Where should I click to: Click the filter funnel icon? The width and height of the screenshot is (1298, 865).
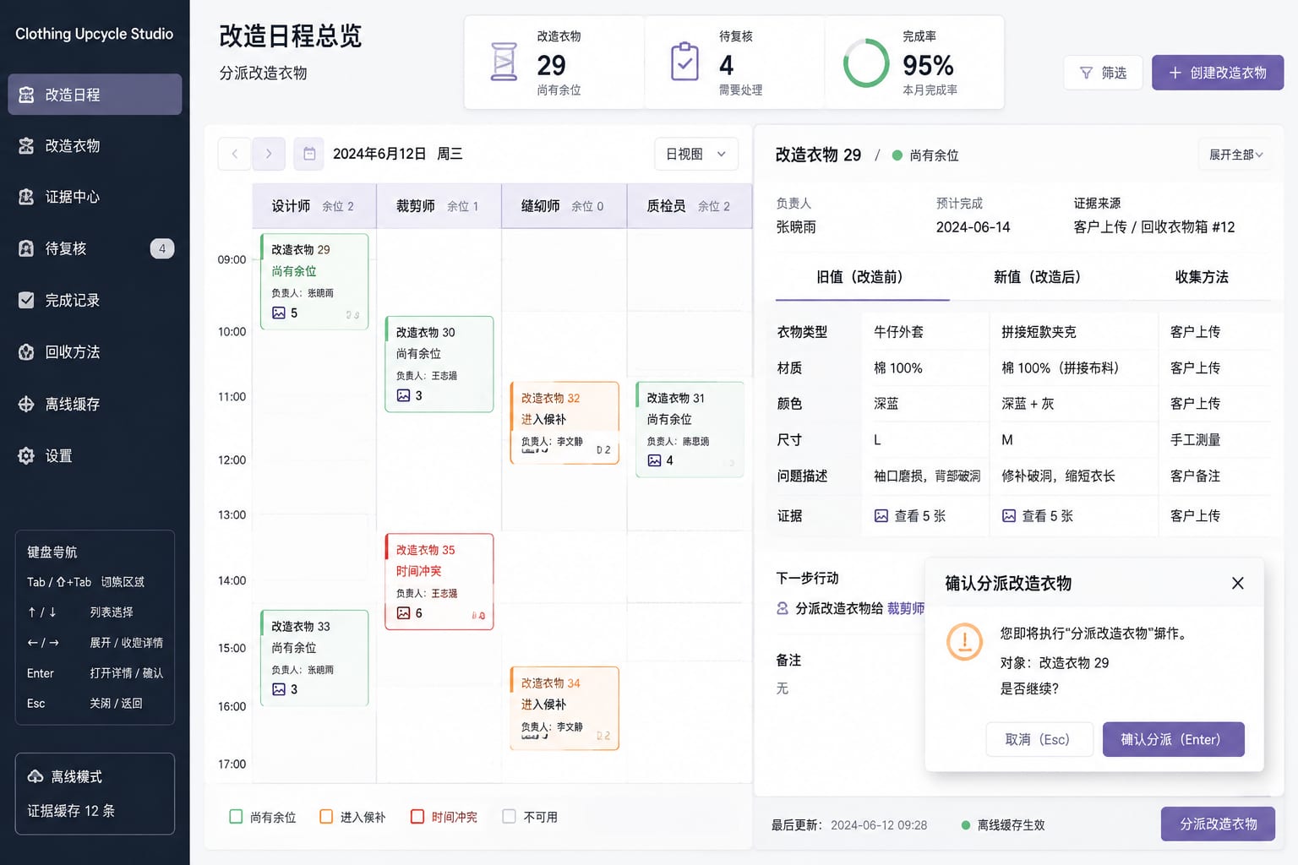(x=1086, y=73)
